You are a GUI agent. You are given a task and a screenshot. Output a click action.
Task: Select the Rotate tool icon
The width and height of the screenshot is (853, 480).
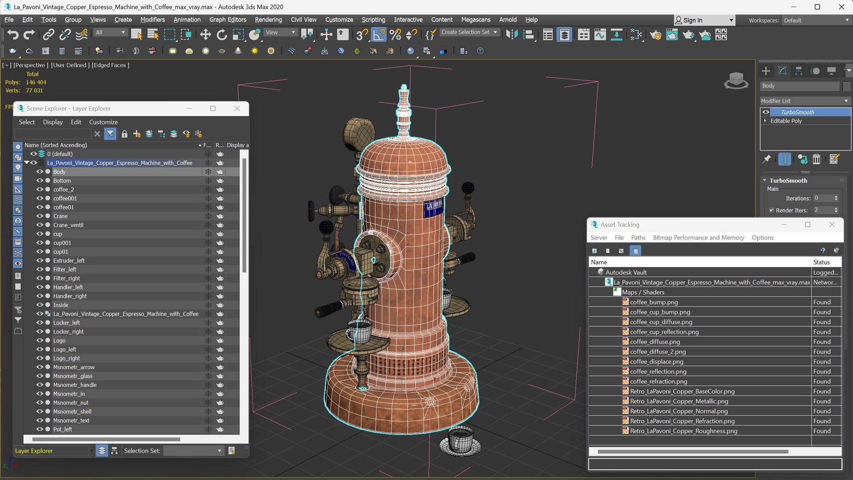click(x=221, y=35)
